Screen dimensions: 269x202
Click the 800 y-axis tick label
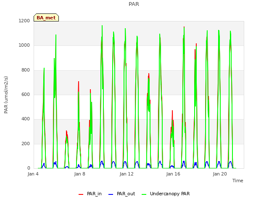coord(26,70)
